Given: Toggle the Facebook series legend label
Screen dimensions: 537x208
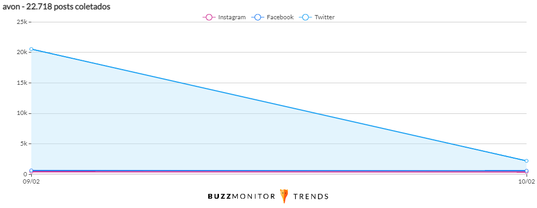Looking at the screenshot, I should (280, 17).
